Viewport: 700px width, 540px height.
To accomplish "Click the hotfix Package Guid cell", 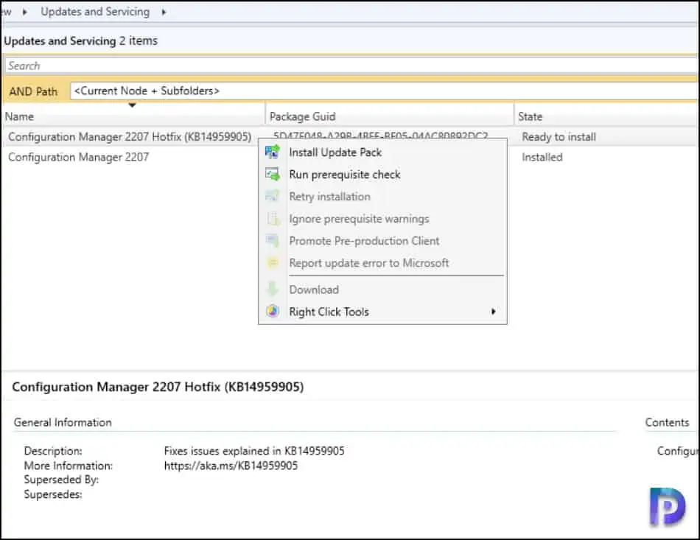I will click(x=381, y=135).
